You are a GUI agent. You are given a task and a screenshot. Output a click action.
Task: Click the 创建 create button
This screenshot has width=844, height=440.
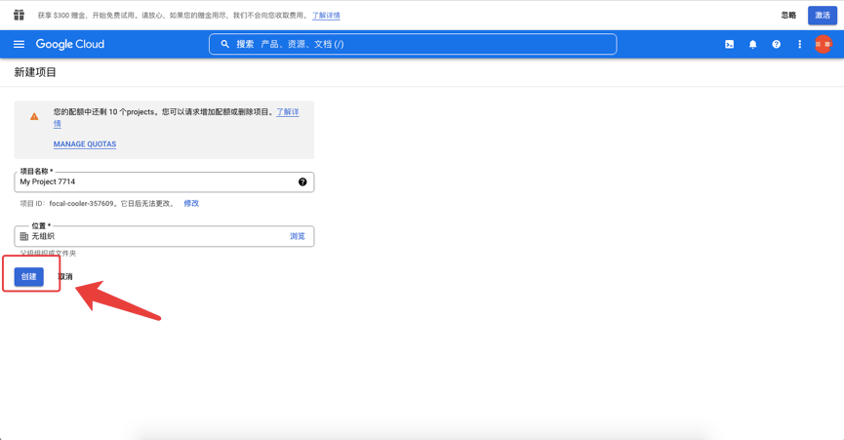click(29, 277)
